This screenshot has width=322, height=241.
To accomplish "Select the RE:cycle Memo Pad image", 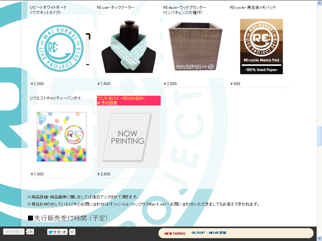I will 261,46.
